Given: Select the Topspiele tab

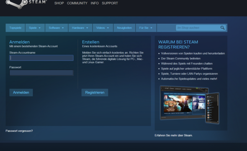Looking at the screenshot, I should tap(15, 28).
